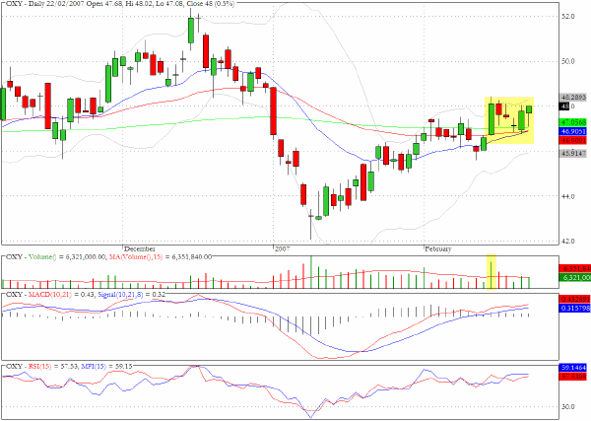Select the 52.0 price axis label
Image resolution: width=591 pixels, height=421 pixels.
tap(568, 17)
